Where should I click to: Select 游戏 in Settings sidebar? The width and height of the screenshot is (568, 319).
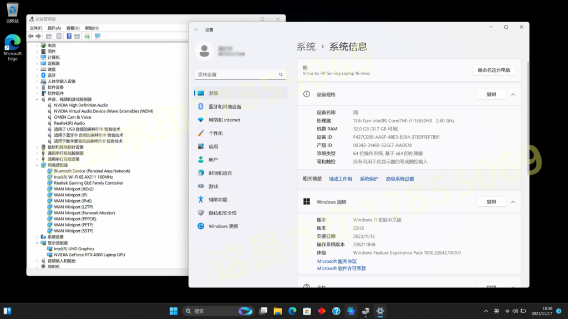241,186
